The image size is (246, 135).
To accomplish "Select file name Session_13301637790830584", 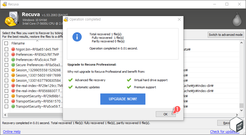I will pos(38,80).
